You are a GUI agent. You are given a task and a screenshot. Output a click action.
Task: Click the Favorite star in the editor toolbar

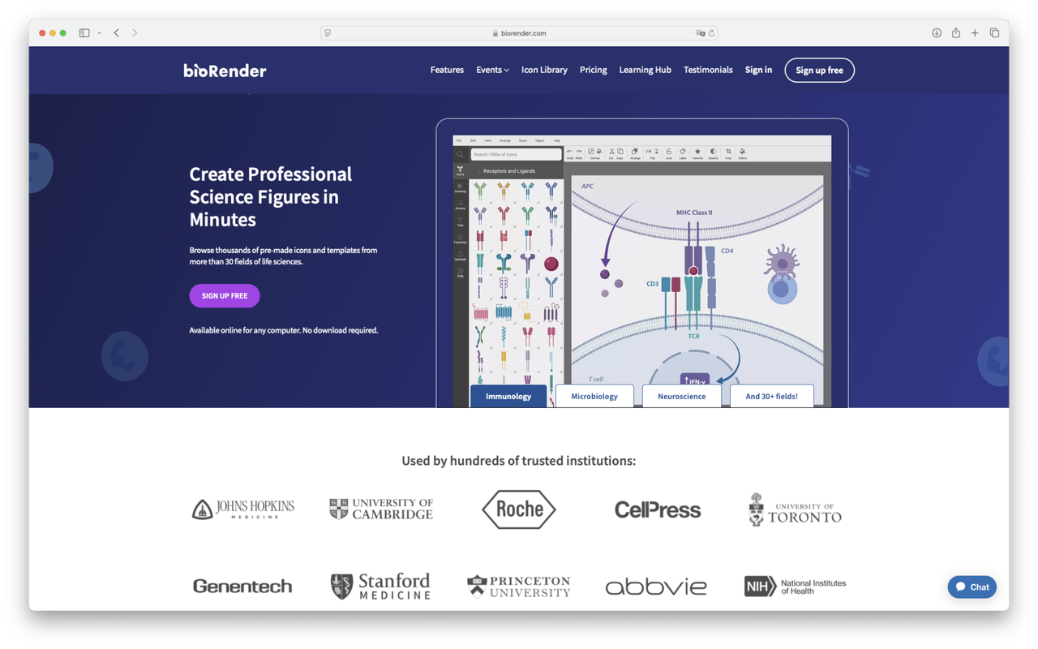[x=697, y=153]
